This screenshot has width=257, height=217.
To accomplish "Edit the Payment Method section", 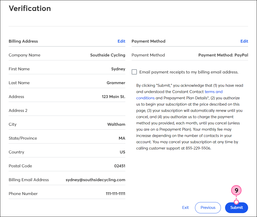I will coord(244,41).
